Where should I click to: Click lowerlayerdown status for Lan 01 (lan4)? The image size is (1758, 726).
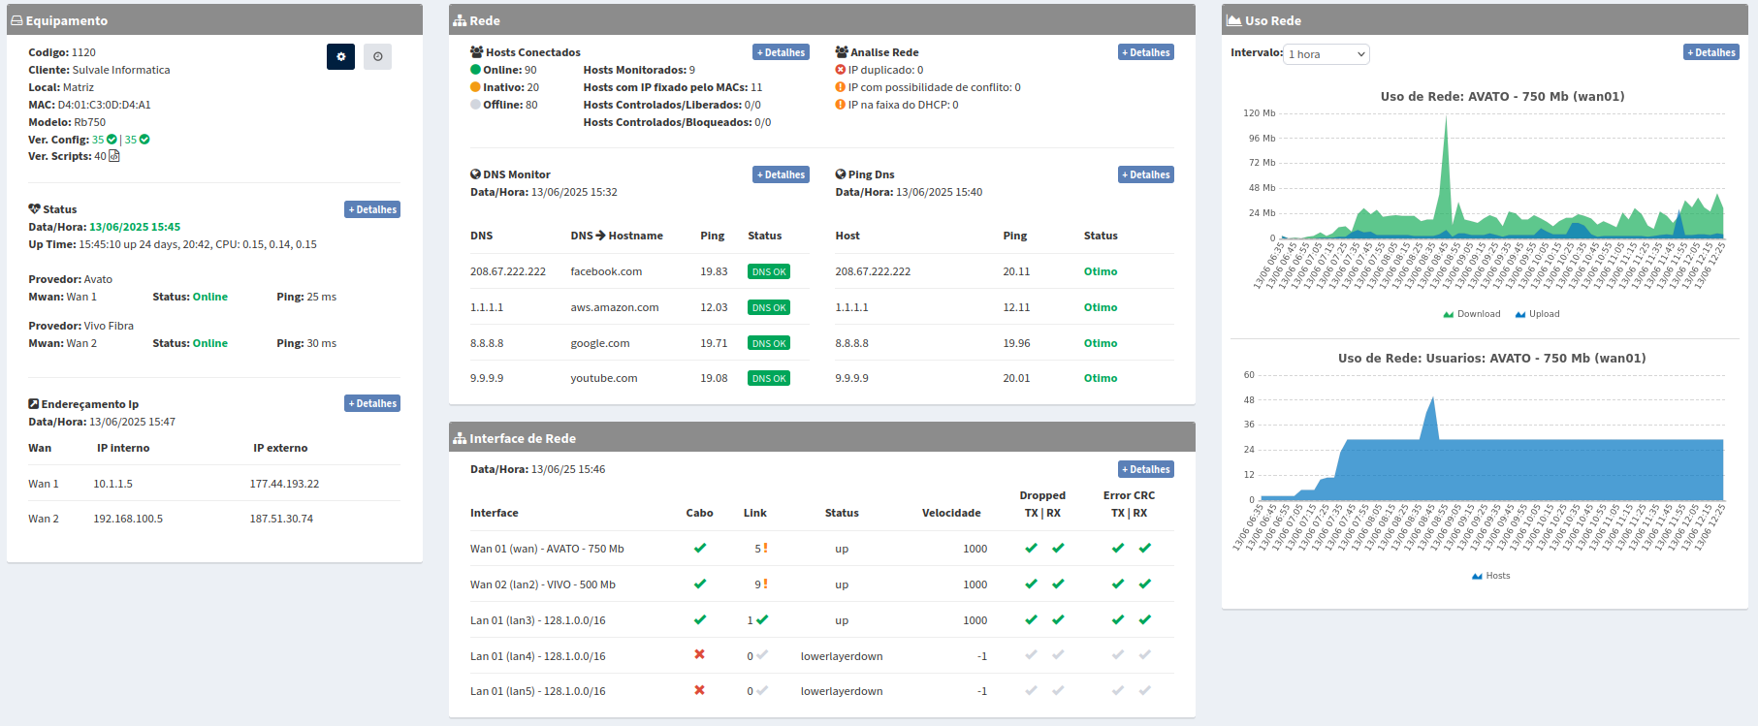pos(842,656)
